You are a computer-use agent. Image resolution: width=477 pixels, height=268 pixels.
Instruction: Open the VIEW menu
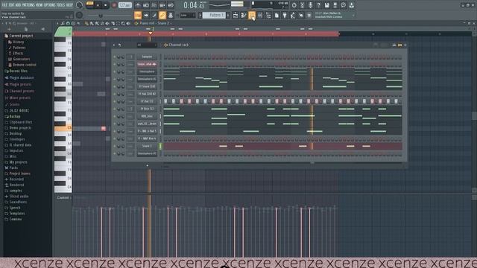click(x=40, y=5)
